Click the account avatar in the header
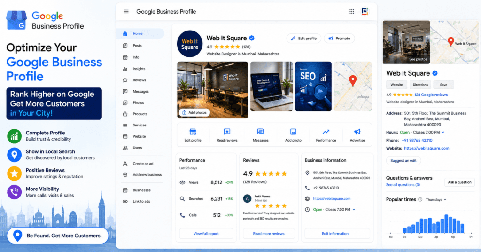The width and height of the screenshot is (481, 252). [365, 11]
